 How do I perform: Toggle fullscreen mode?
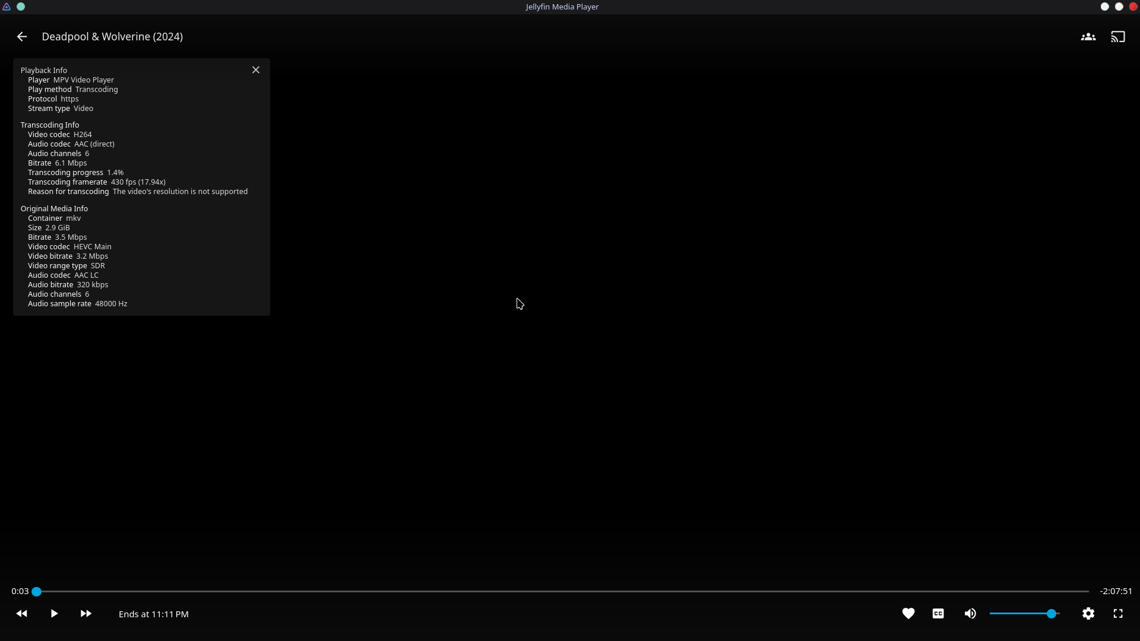click(x=1117, y=614)
